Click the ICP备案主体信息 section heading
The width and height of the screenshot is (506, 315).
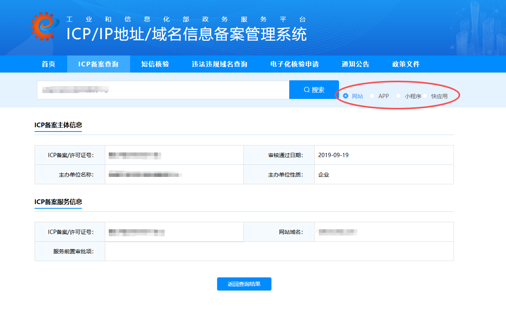point(58,125)
